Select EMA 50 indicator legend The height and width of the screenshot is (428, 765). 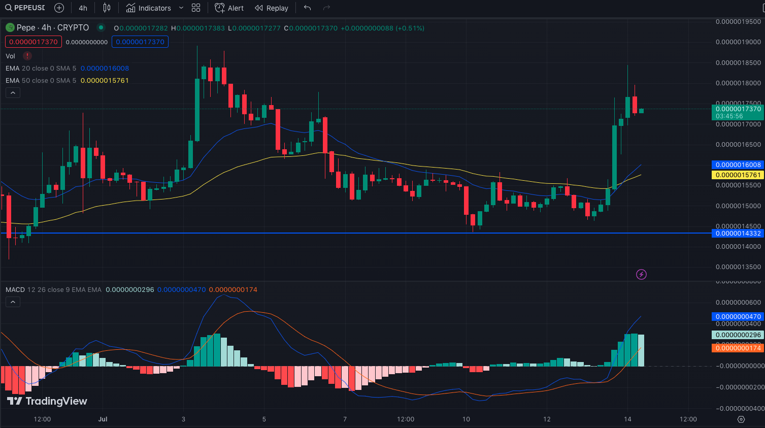tap(41, 80)
